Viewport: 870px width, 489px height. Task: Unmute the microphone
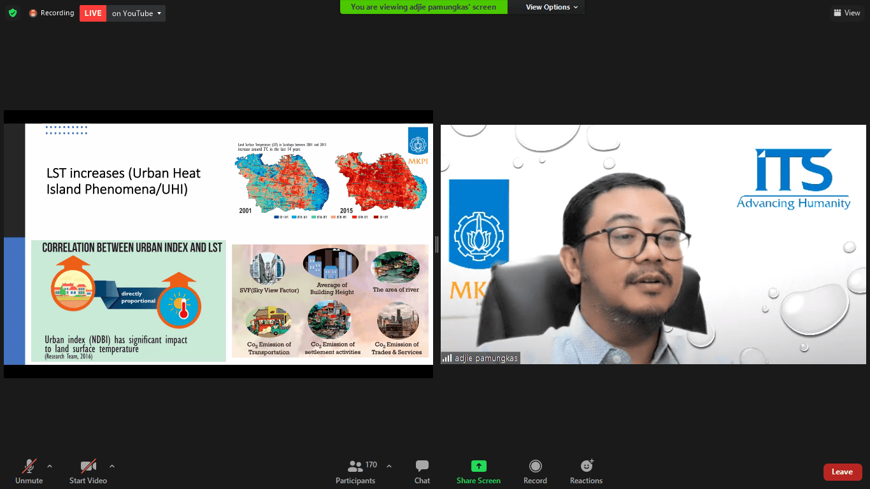point(29,472)
